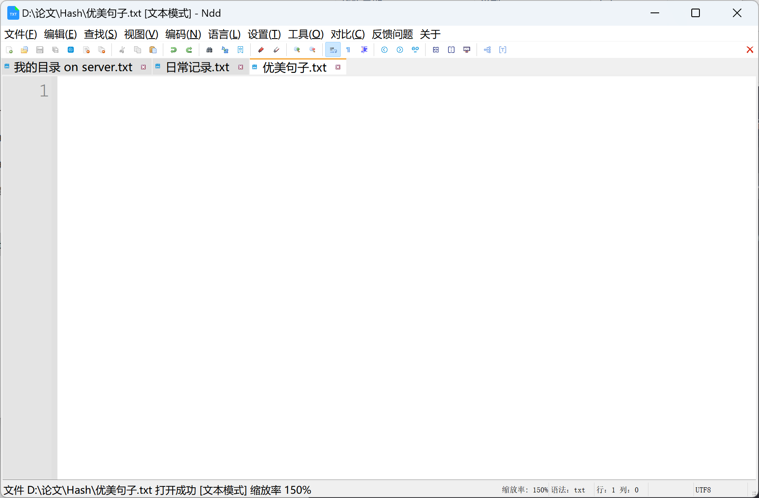Click UTF8 in the status bar

[703, 490]
